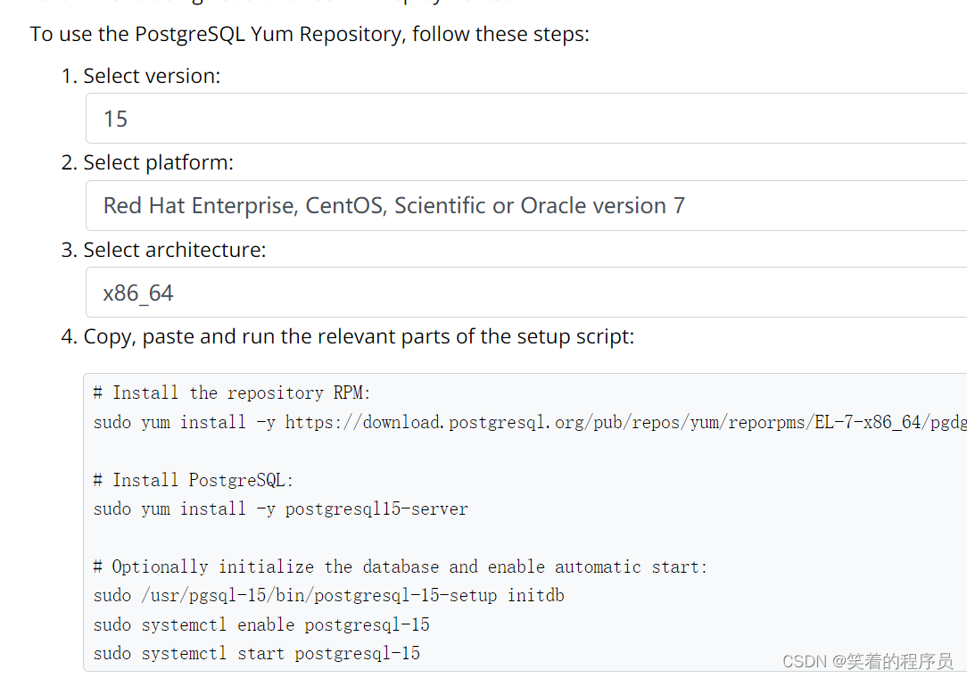Image resolution: width=967 pixels, height=678 pixels.
Task: Click the '# Install the repository RPM:' comment
Action: 231,393
